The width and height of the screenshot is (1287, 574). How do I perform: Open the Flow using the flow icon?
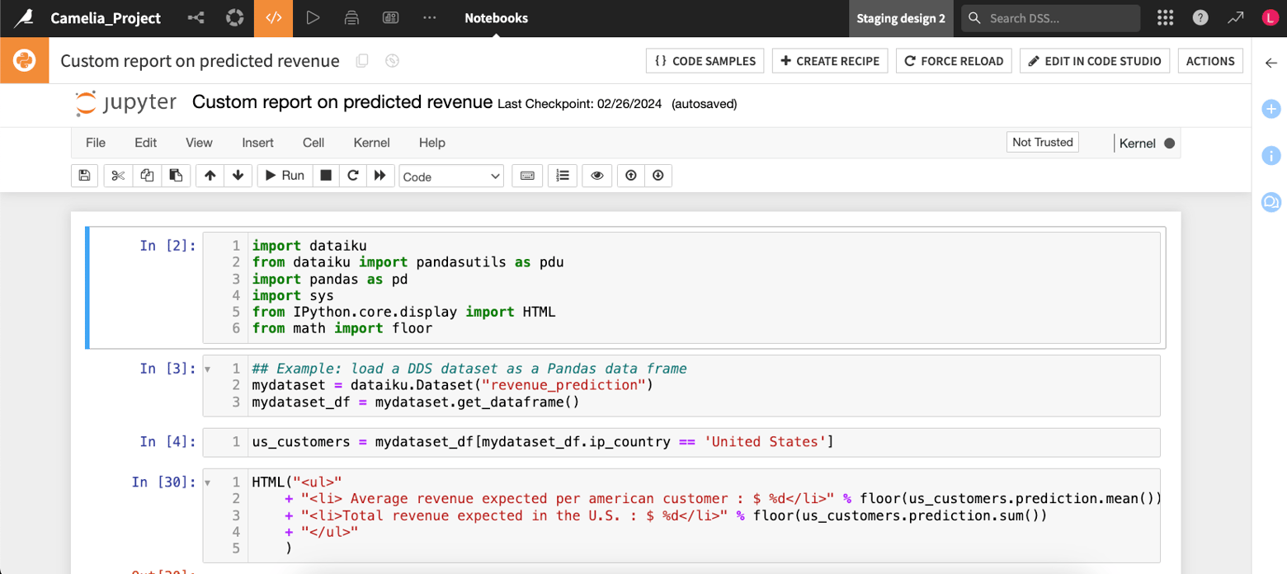click(x=196, y=18)
